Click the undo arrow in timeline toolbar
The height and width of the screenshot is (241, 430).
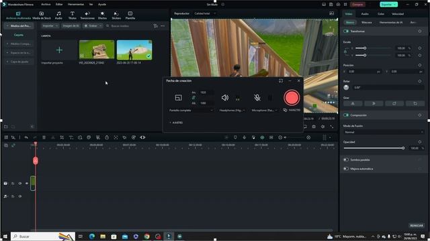26,137
